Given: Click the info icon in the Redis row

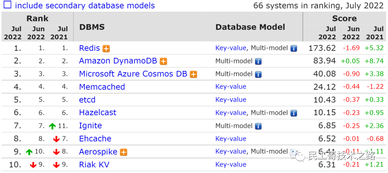Looking at the screenshot, I should pos(294,48).
